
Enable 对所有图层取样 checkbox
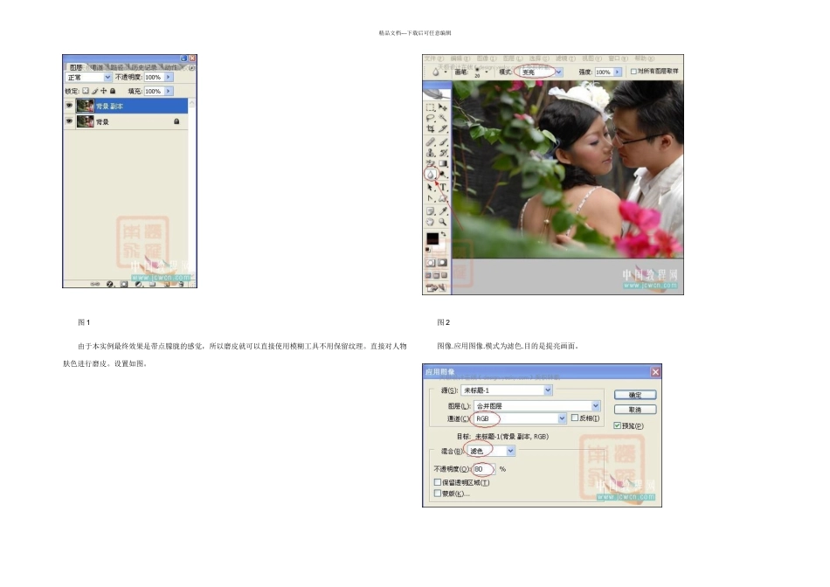click(633, 71)
